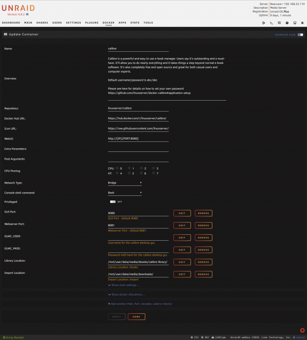Open the web terminal icon
Image resolution: width=307 pixels, height=340 pixels.
271,23
